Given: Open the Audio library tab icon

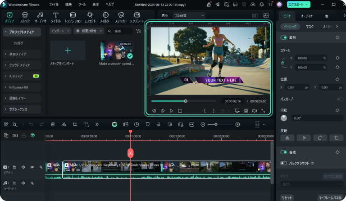Looking at the screenshot, I should click(x=40, y=15).
